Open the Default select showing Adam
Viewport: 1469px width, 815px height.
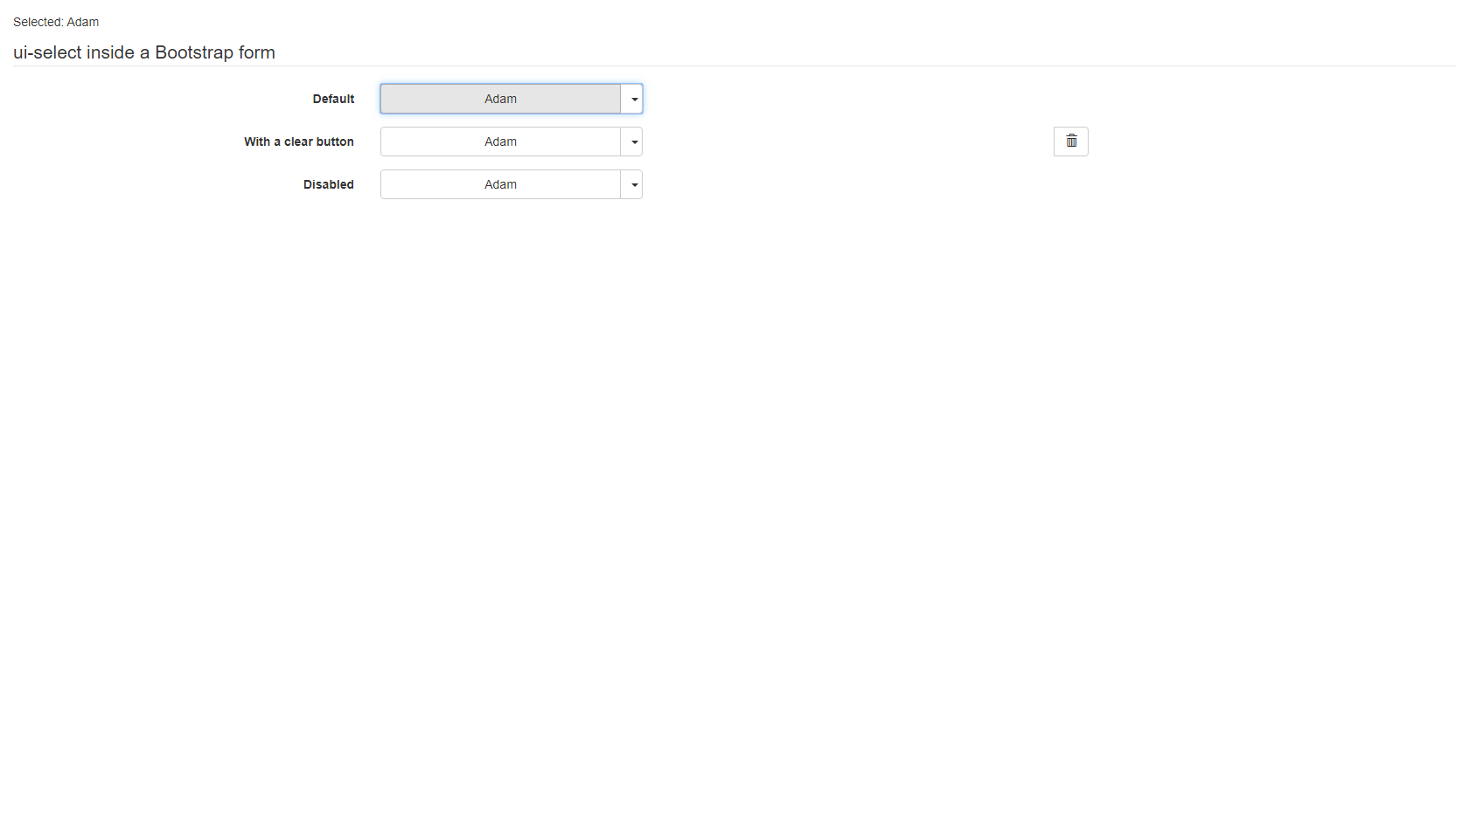[x=500, y=99]
